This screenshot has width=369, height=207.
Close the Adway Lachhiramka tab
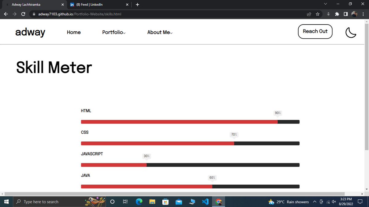point(63,5)
